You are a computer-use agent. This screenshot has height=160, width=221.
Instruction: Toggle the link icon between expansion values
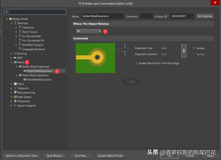pos(184,51)
